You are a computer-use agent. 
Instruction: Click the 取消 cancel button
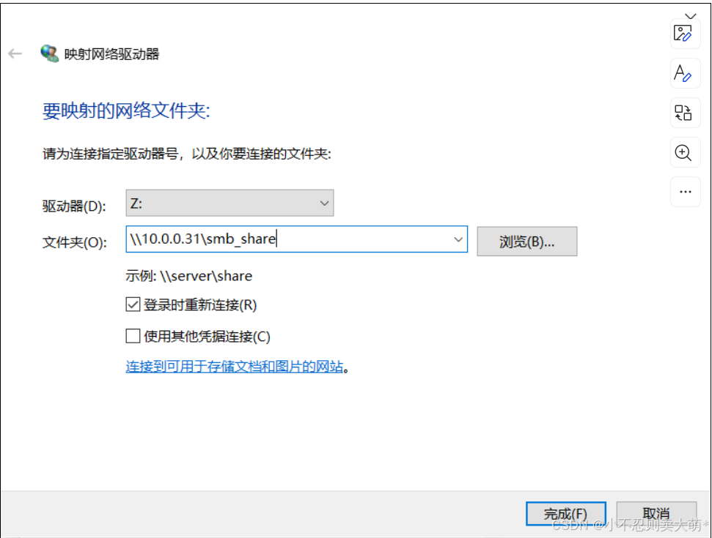click(x=656, y=514)
